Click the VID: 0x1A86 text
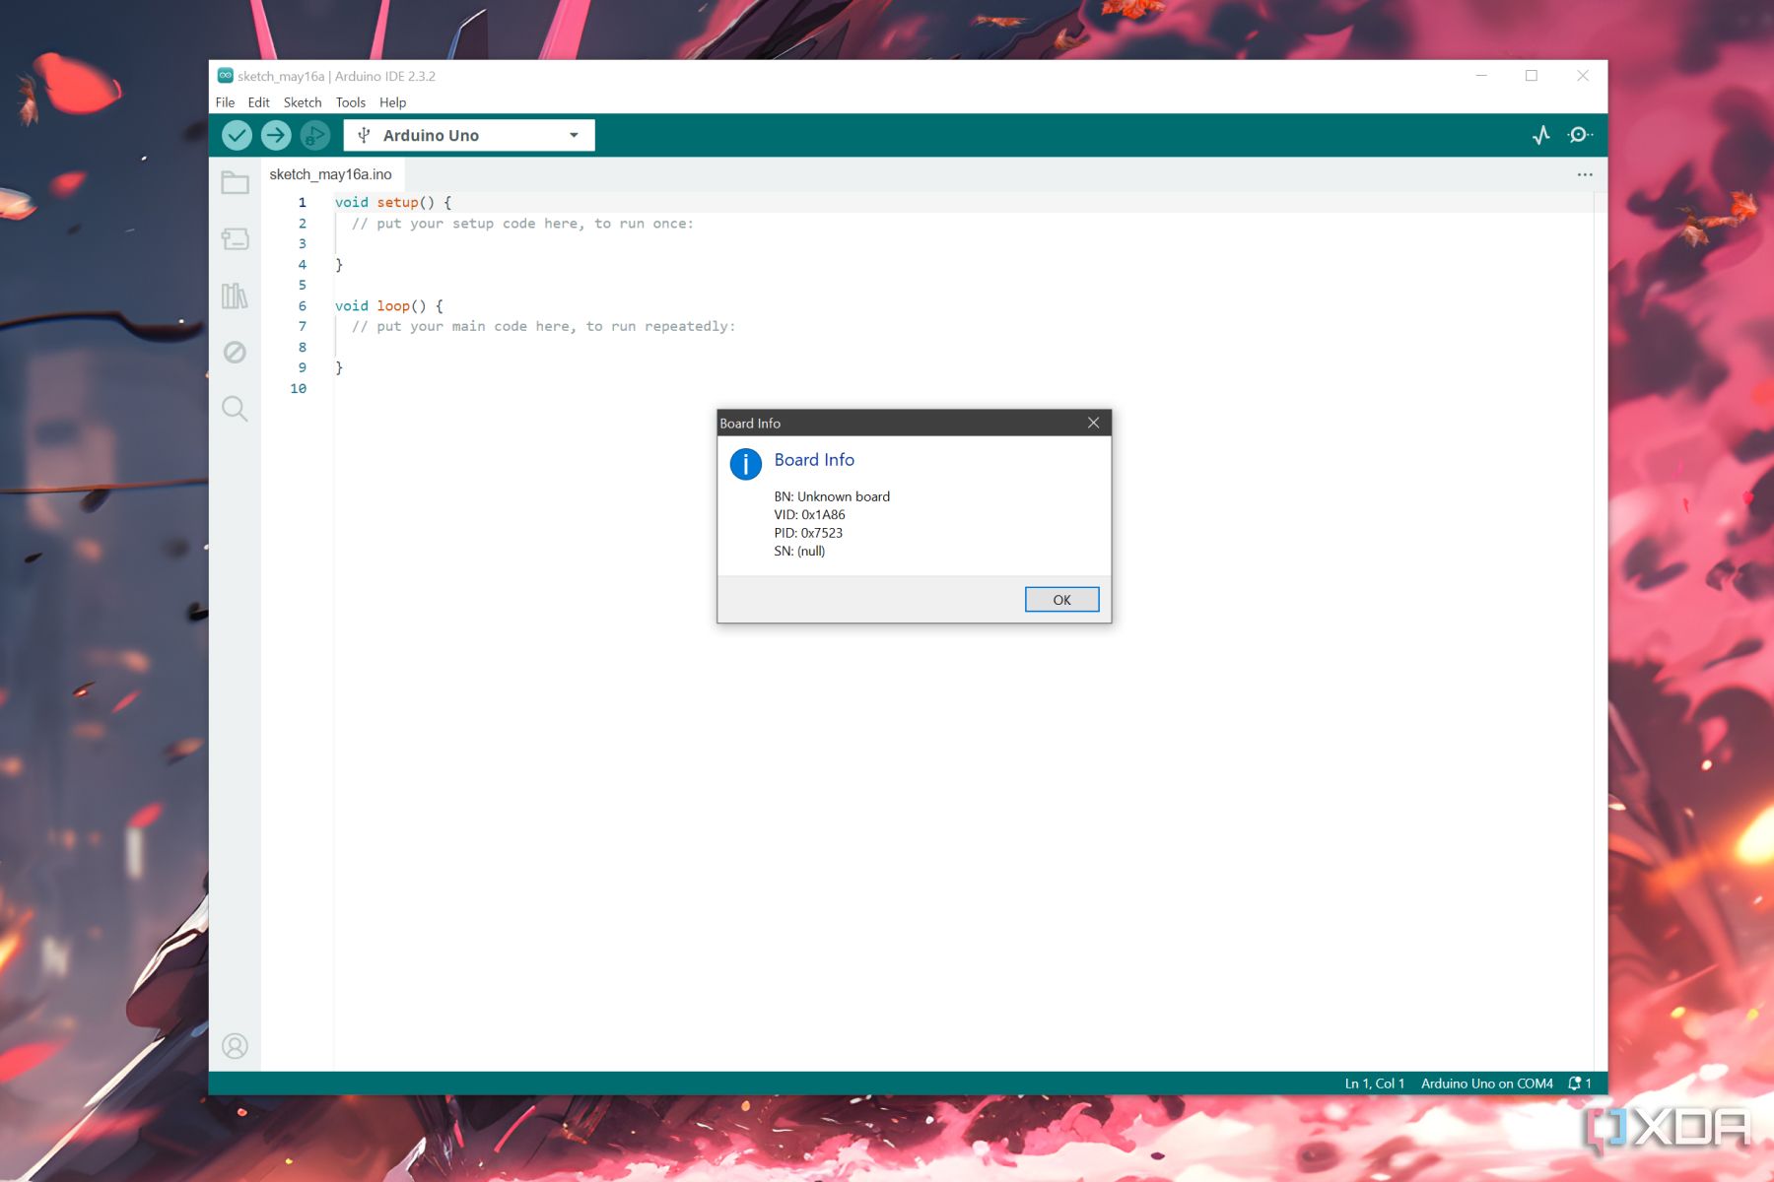1774x1182 pixels. tap(809, 514)
